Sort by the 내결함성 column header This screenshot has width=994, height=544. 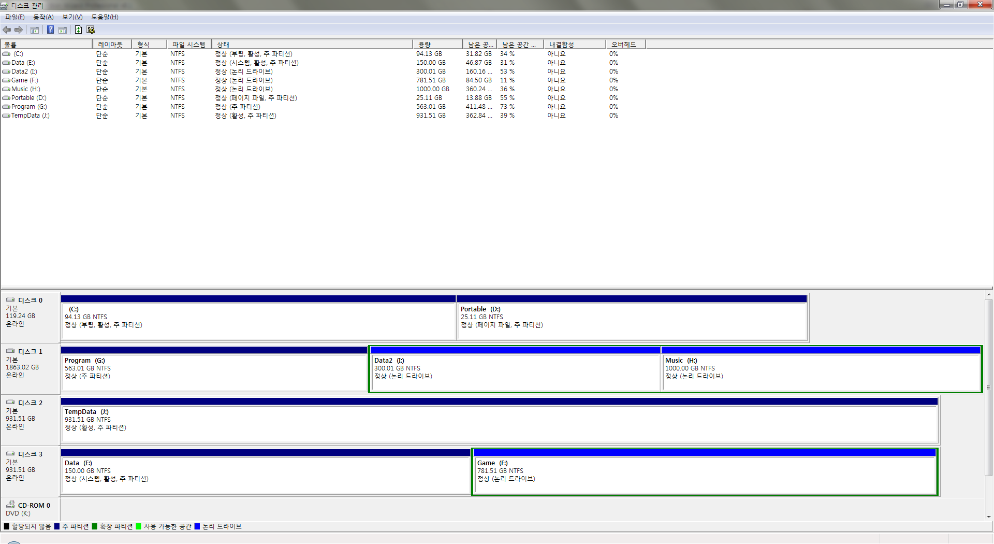tap(575, 45)
